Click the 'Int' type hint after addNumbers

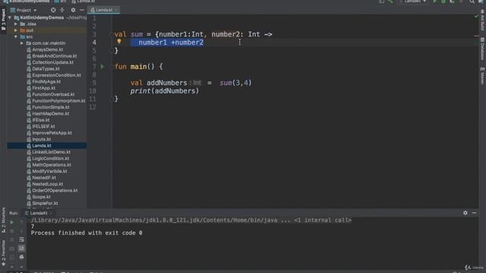(197, 83)
